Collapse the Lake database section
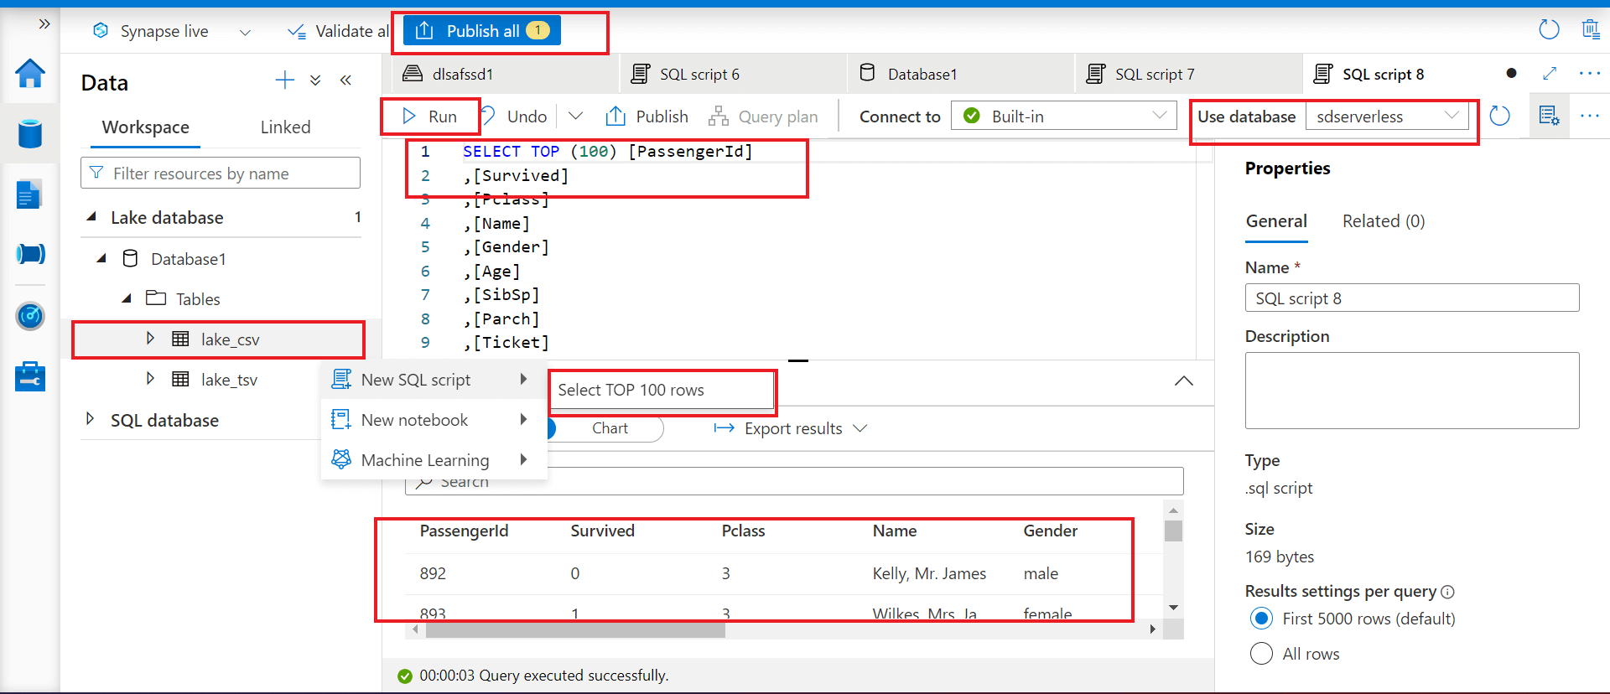Viewport: 1610px width, 694px height. coord(91,217)
